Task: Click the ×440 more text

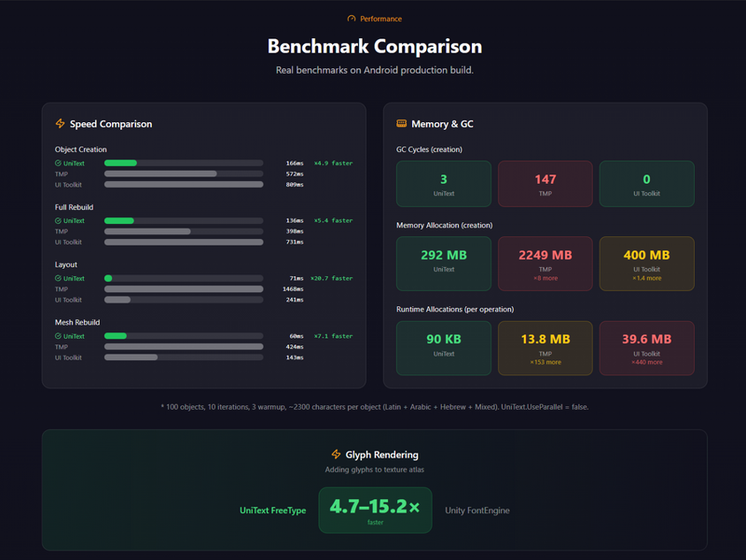Action: tap(646, 362)
